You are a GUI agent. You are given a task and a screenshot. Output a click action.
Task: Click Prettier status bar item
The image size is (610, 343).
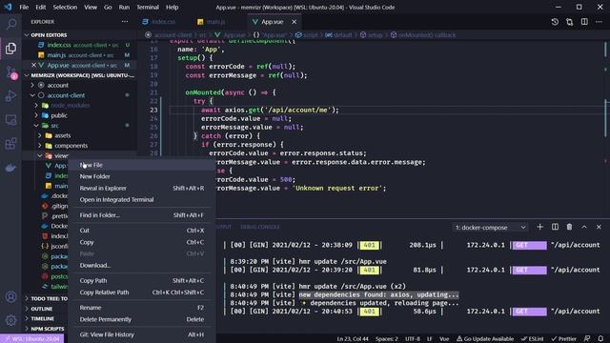[564, 339]
